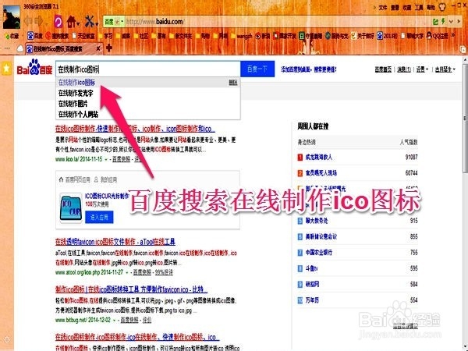Image resolution: width=468 pixels, height=351 pixels.
Task: Click the browser back arrow
Action: (28, 21)
